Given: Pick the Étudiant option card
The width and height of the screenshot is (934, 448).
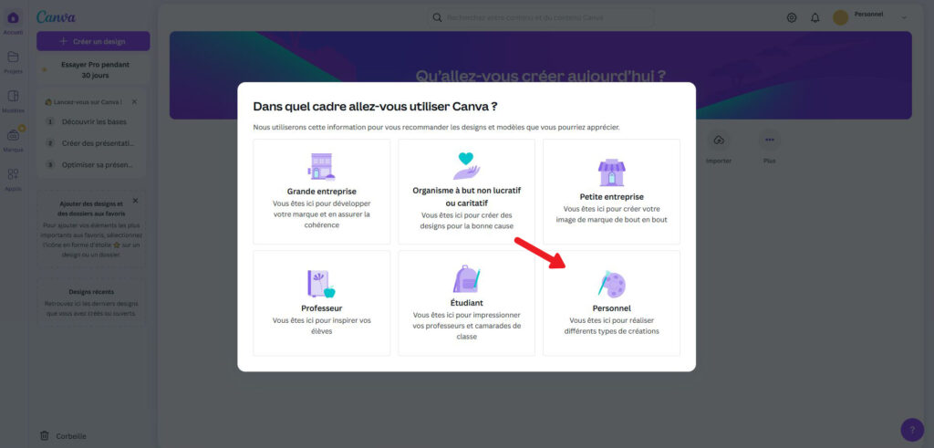Looking at the screenshot, I should (466, 303).
